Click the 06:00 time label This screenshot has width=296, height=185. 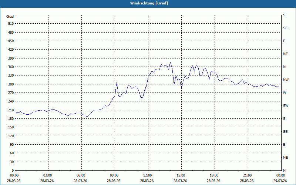(x=81, y=175)
